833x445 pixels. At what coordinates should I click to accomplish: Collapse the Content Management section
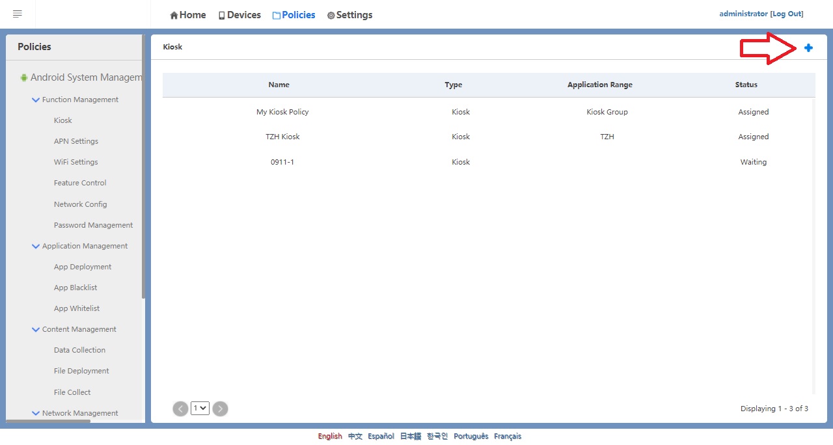tap(36, 330)
